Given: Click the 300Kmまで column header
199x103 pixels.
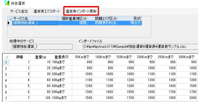Looking at the screenshot, I should (187, 57).
